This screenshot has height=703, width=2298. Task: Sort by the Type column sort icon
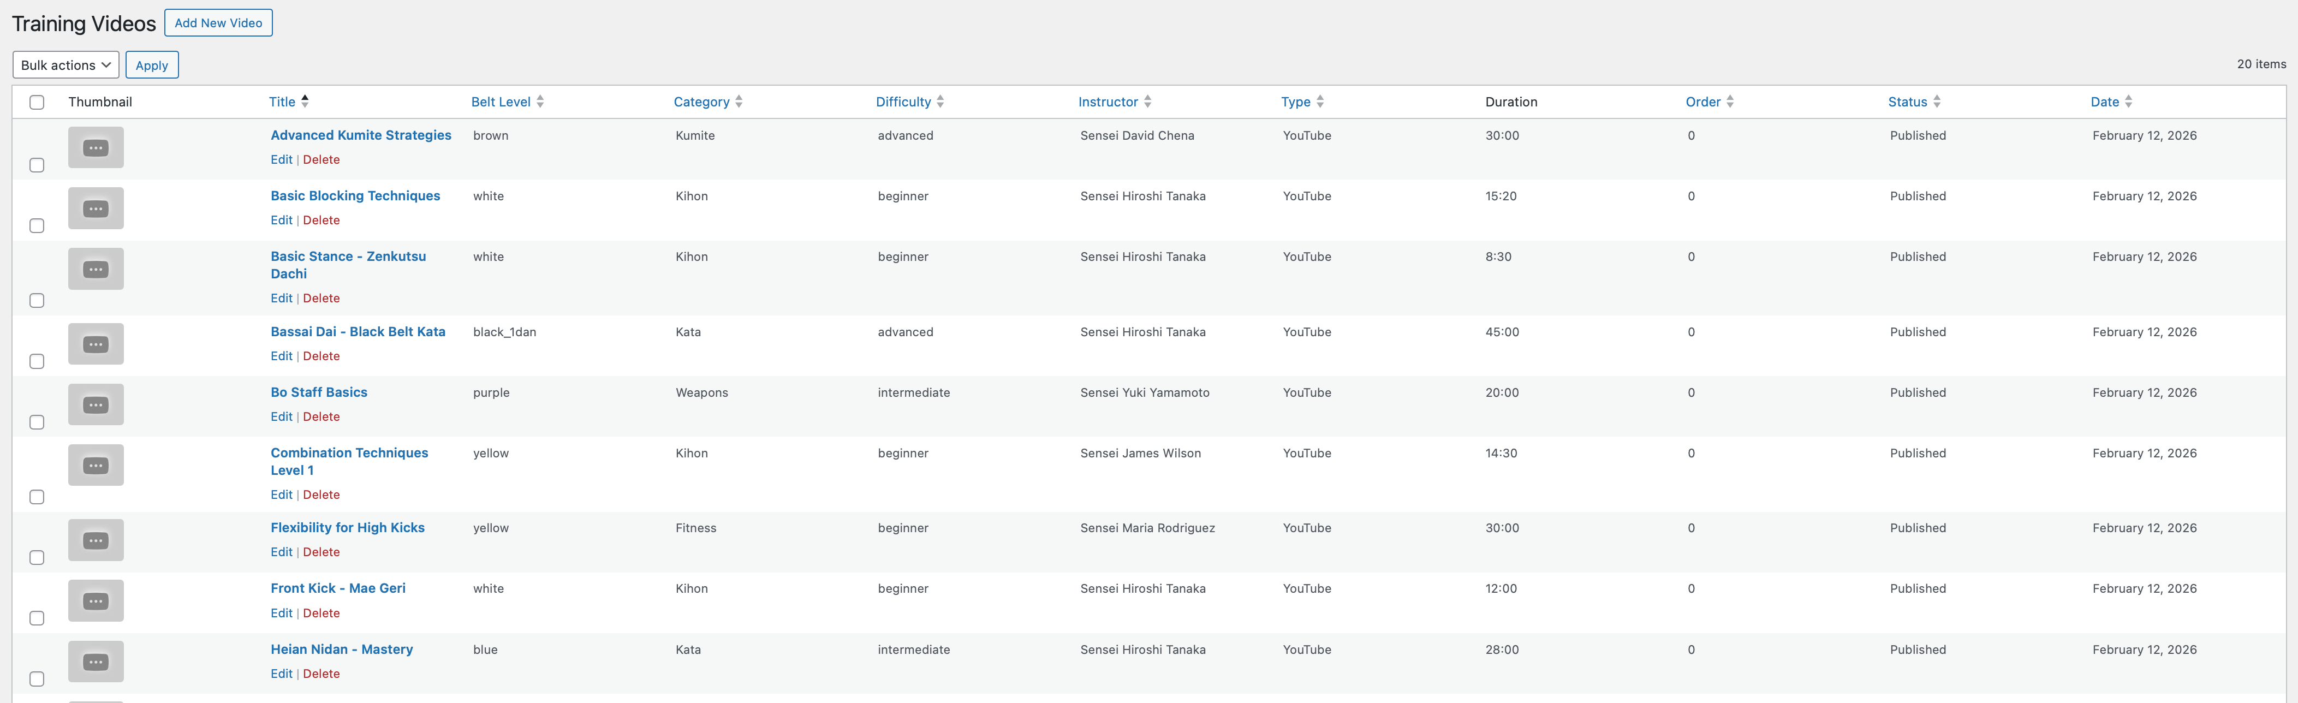(x=1321, y=101)
